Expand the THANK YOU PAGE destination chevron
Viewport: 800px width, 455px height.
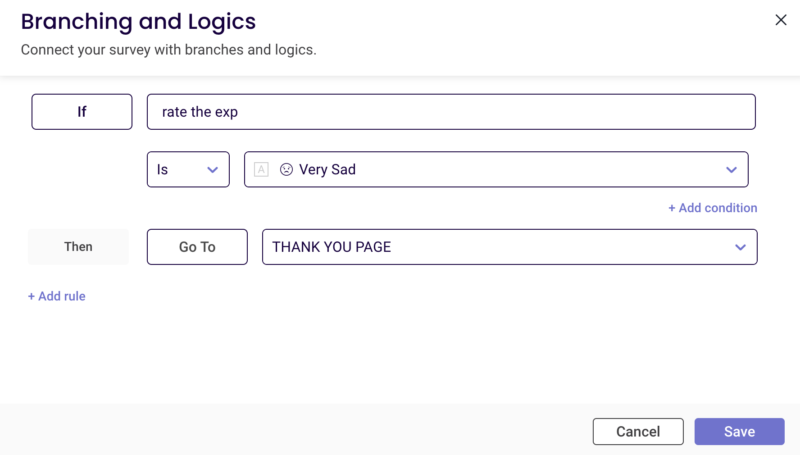click(x=741, y=247)
